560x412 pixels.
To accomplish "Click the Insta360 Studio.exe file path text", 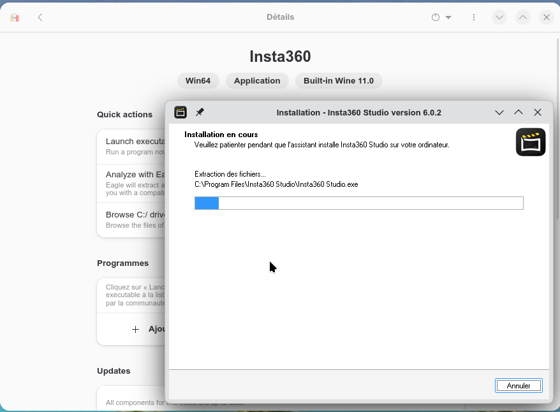I will [x=276, y=184].
